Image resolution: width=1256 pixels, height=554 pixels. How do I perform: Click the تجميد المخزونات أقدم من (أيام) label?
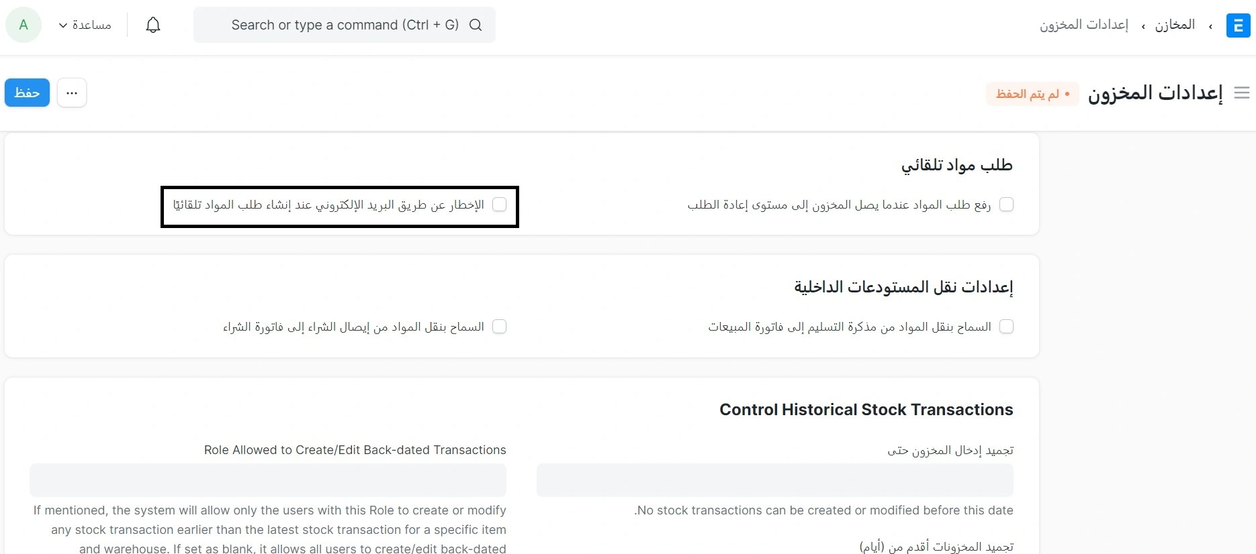(936, 547)
